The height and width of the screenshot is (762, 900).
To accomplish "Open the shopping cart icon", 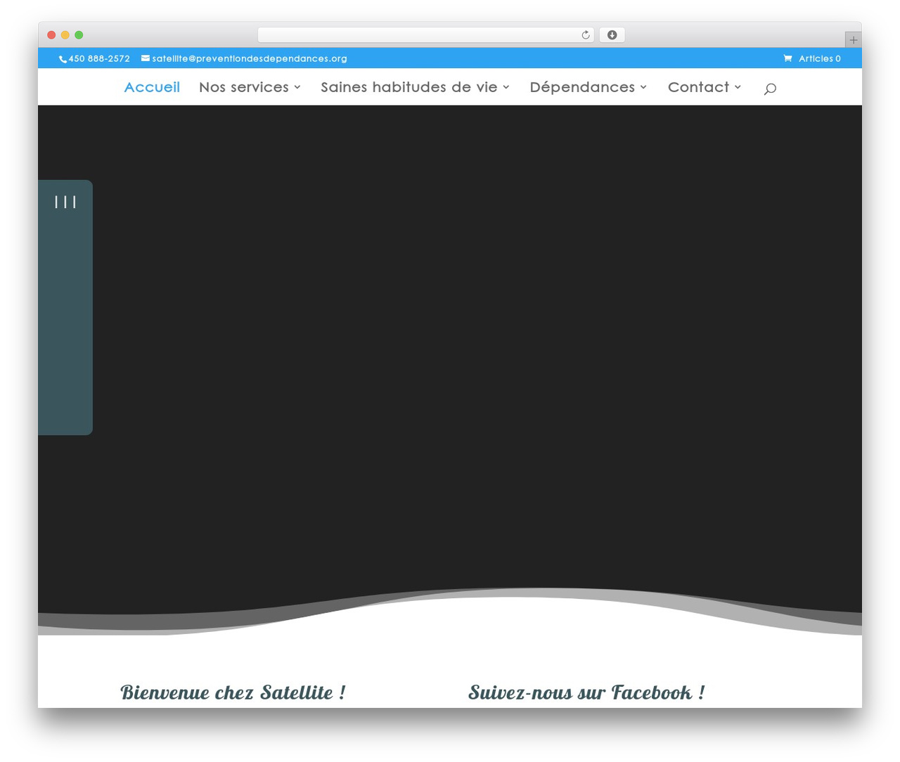I will coord(787,58).
